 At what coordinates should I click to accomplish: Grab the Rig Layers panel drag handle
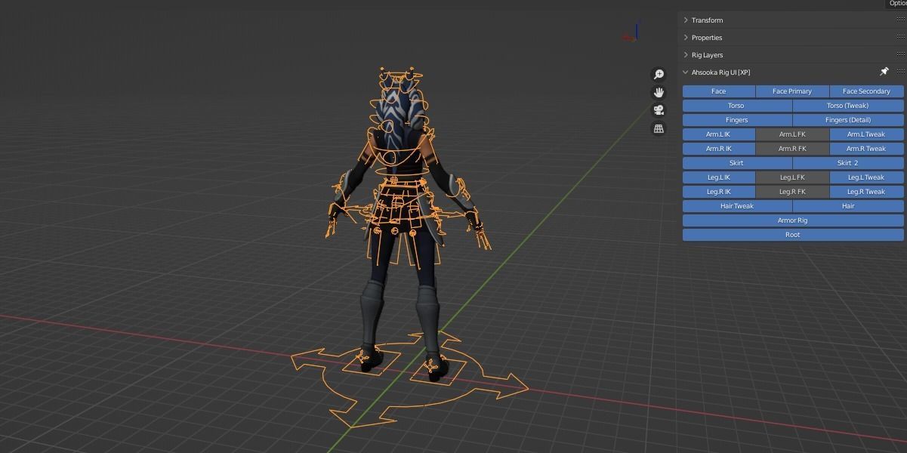click(x=900, y=55)
